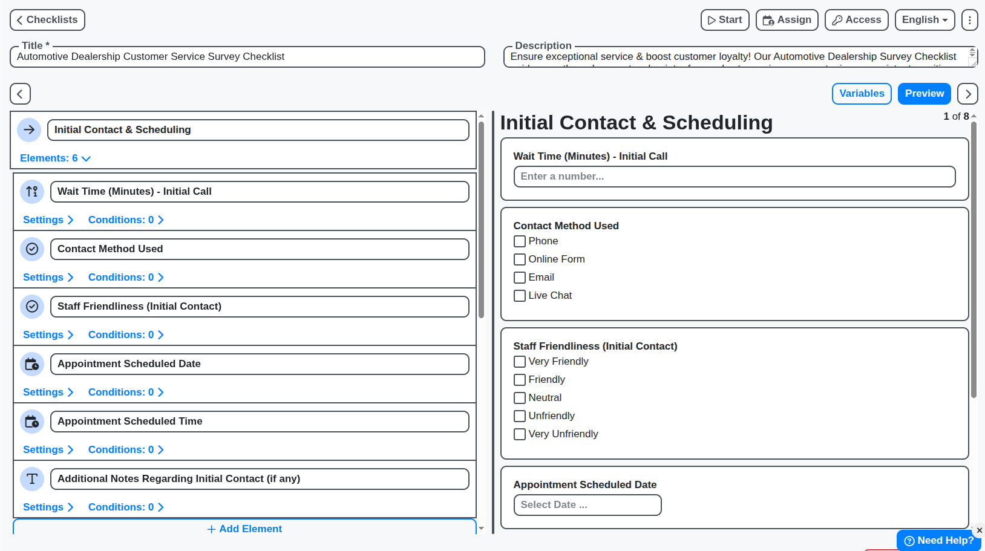985x551 pixels.
Task: Enable the Live Chat checkbox
Action: pos(519,295)
